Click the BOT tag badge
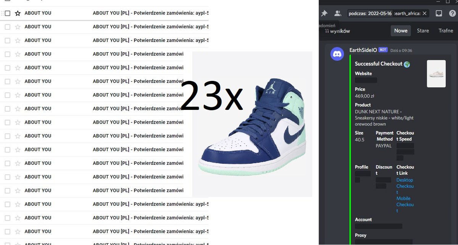The height and width of the screenshot is (245, 458). click(384, 50)
